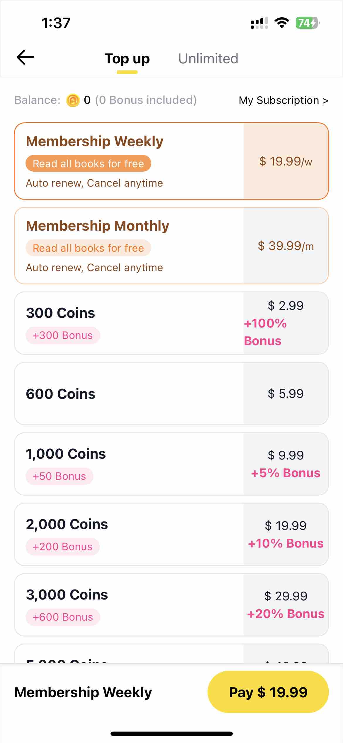This screenshot has width=343, height=743.
Task: Pick the 1,000 Coins option
Action: [x=171, y=464]
